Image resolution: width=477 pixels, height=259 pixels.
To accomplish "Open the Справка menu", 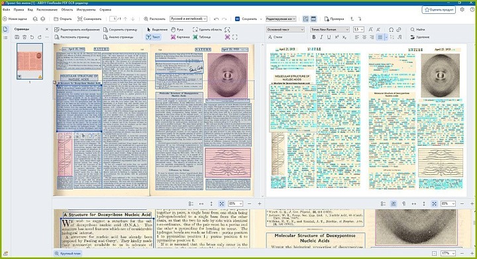I will (105, 10).
